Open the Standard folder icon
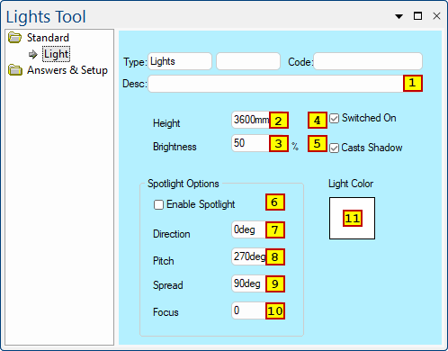Viewport: 448px width, 351px height. (x=14, y=38)
